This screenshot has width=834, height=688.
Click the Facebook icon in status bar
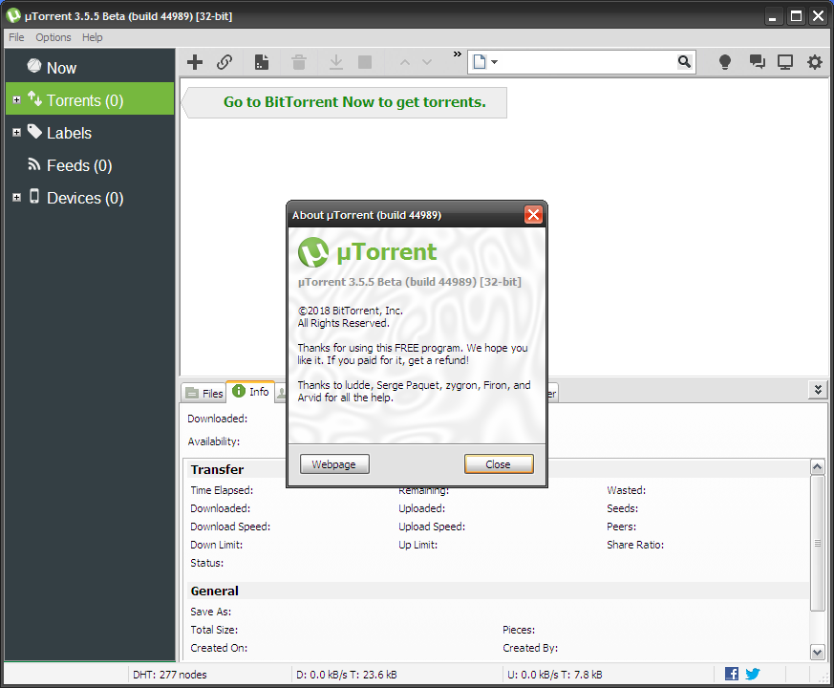click(732, 674)
